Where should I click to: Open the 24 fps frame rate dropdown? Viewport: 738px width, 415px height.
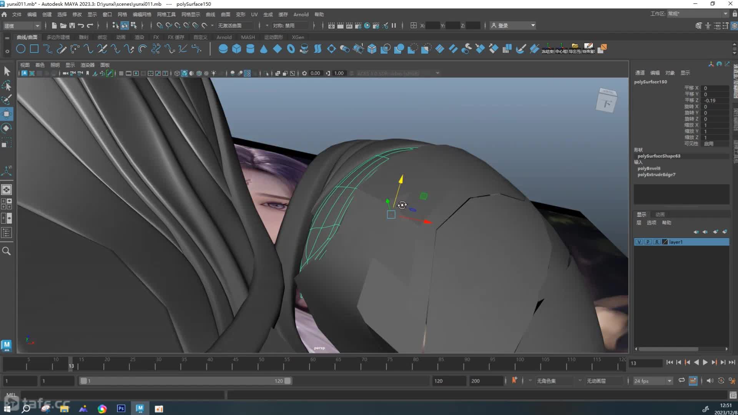[653, 381]
